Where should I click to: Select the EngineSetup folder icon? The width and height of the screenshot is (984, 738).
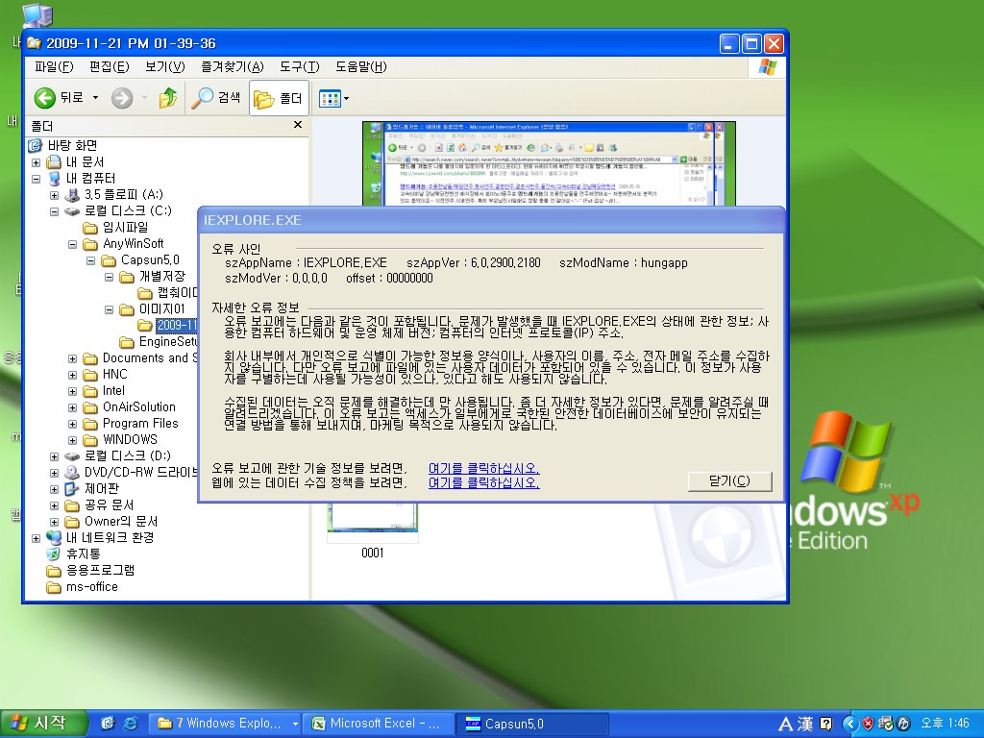(127, 342)
